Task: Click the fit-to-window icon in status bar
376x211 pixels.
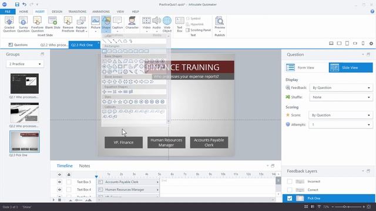Action: point(369,207)
